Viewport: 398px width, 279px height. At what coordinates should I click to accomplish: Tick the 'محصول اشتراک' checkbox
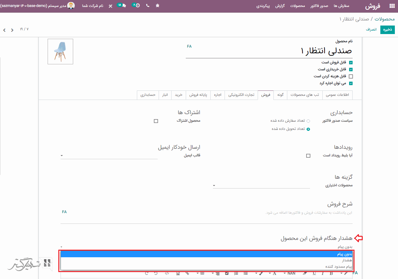pyautogui.click(x=156, y=121)
